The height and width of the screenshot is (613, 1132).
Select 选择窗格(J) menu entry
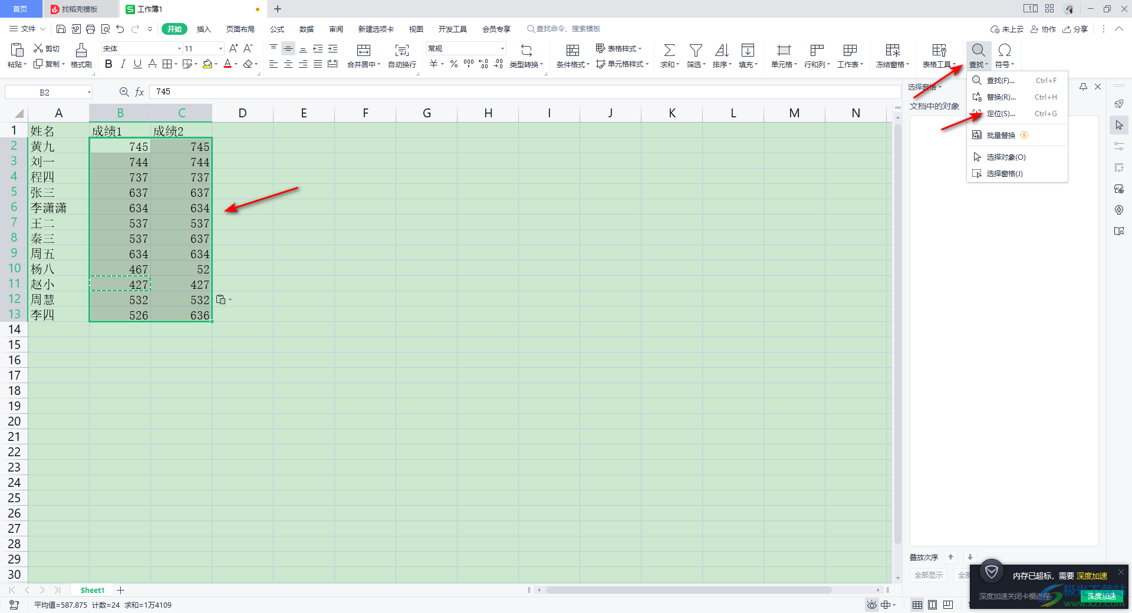tap(1017, 173)
